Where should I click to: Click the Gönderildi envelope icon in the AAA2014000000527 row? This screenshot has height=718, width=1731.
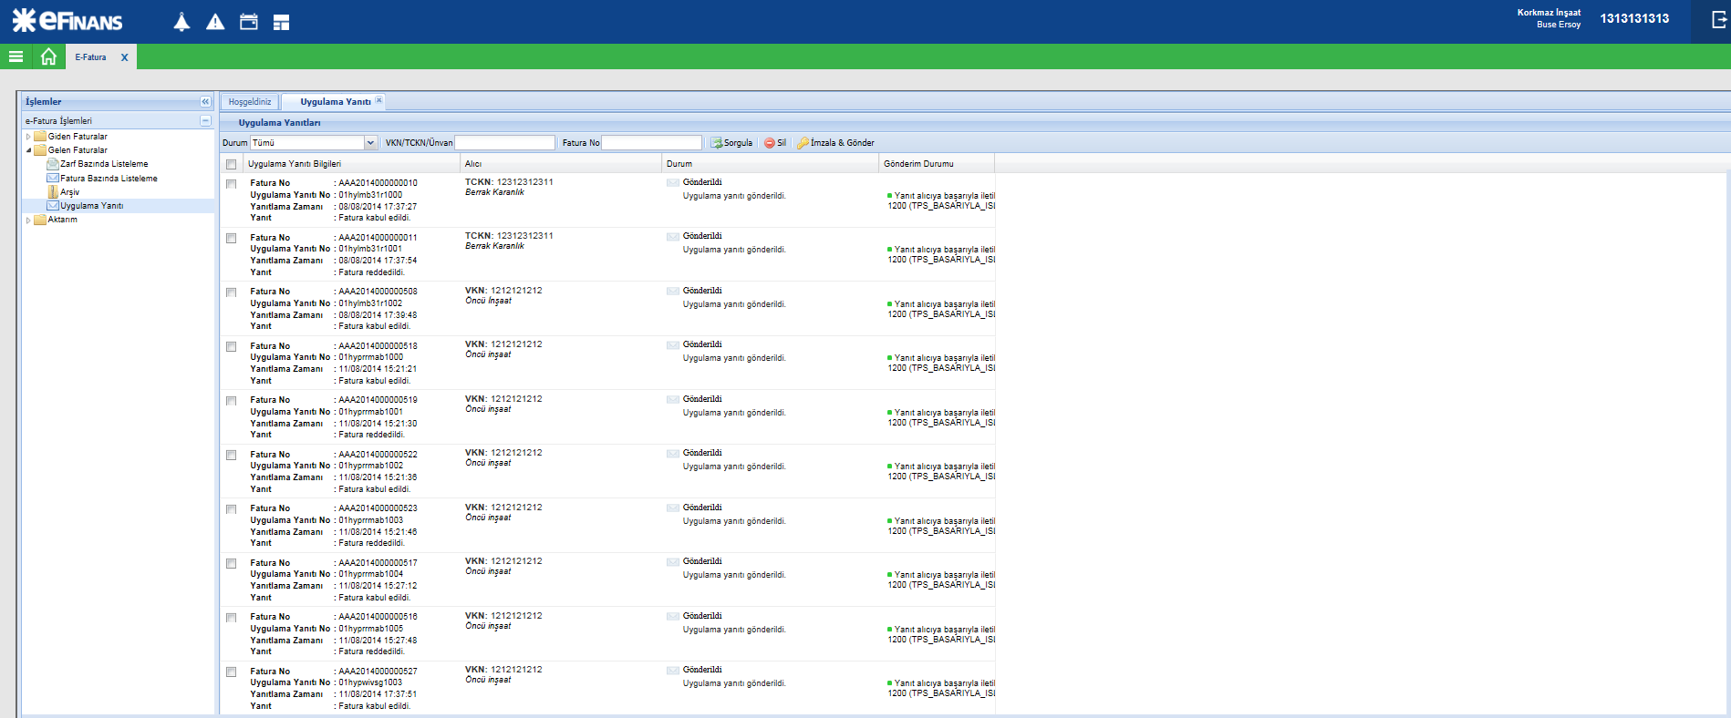(673, 671)
